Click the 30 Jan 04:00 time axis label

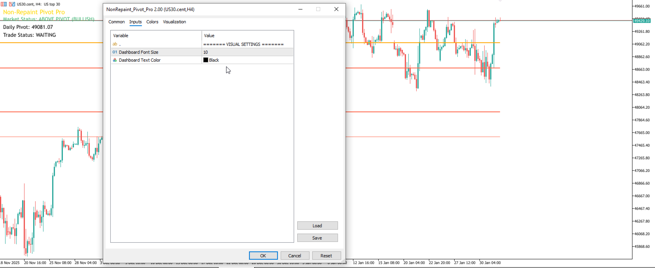coord(490,263)
